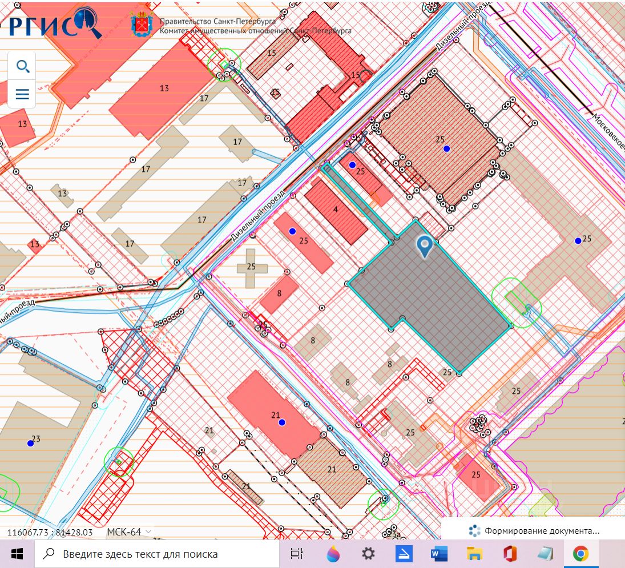
Task: Click the RGIS logo
Action: click(55, 23)
